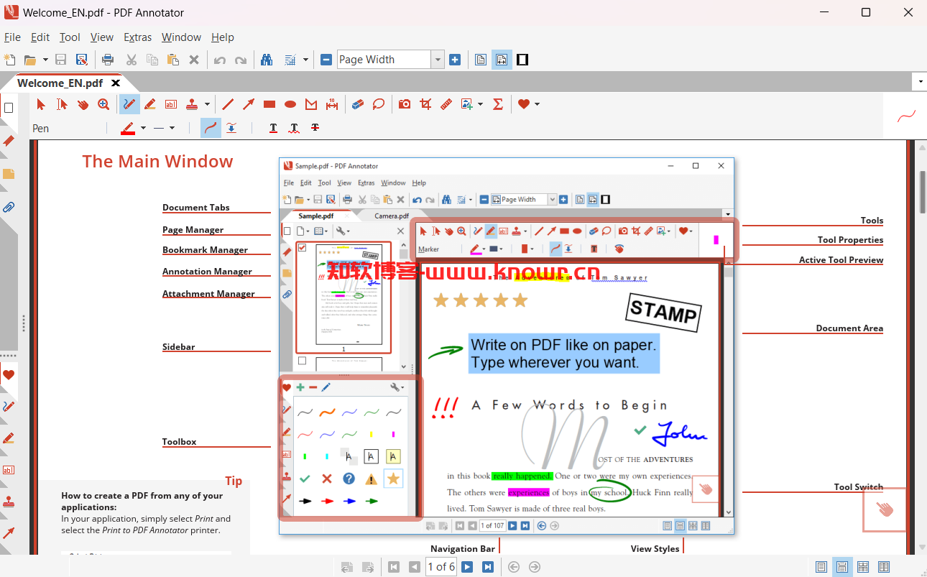927x577 pixels.
Task: Expand the document tab list arrow
Action: tap(920, 81)
